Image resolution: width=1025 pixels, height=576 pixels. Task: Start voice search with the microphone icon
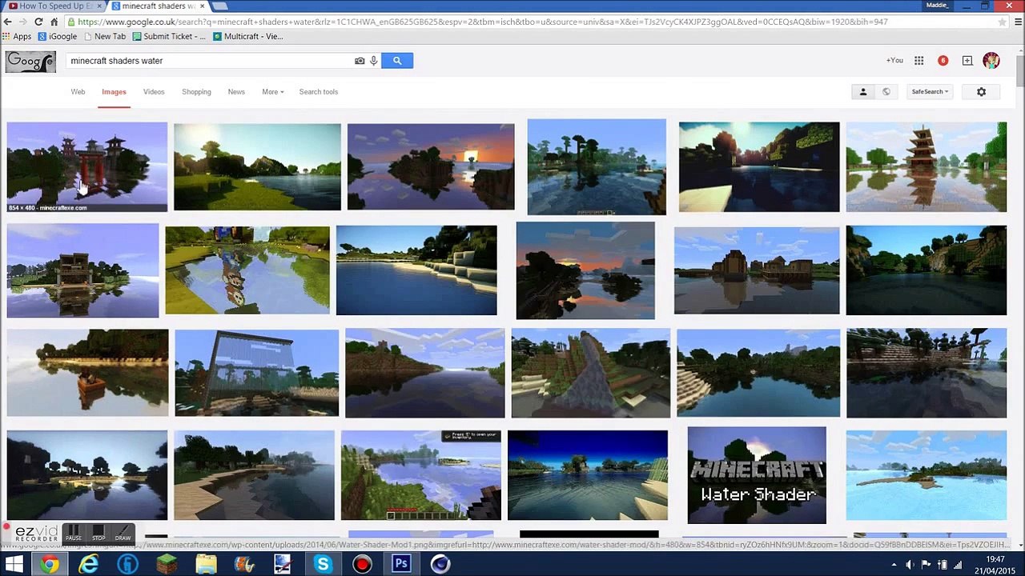(373, 61)
